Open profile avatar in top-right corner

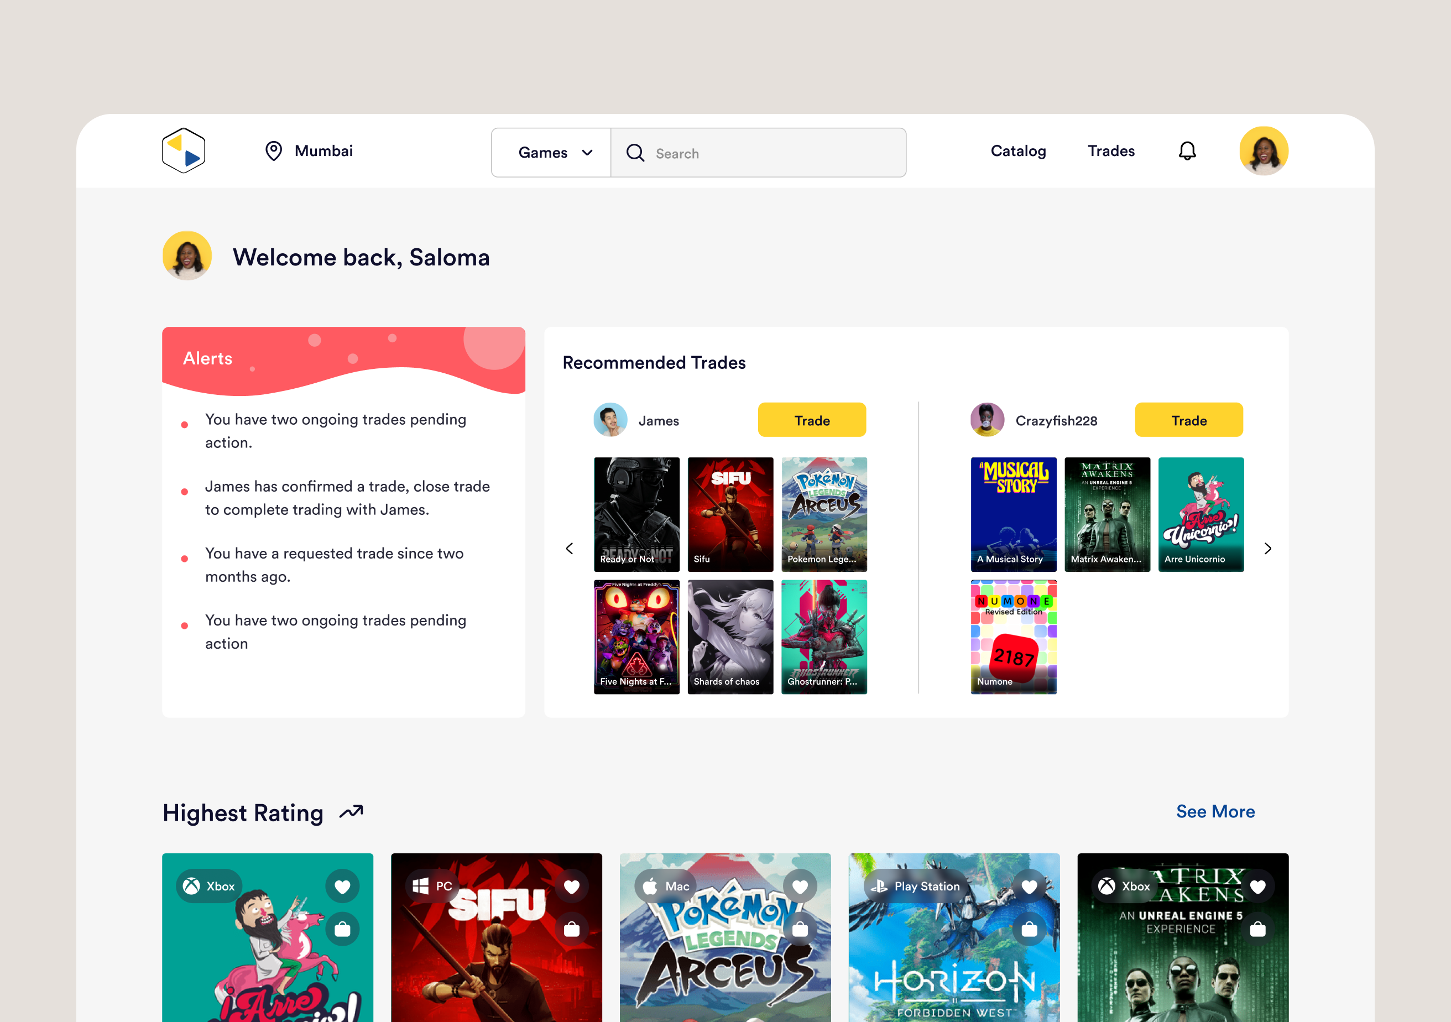pyautogui.click(x=1264, y=151)
